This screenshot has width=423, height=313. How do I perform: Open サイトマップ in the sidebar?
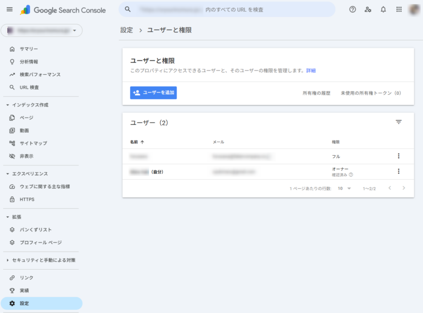coord(33,143)
